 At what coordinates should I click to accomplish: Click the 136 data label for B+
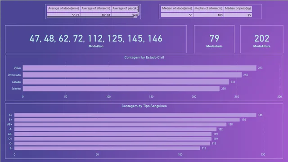point(244,120)
